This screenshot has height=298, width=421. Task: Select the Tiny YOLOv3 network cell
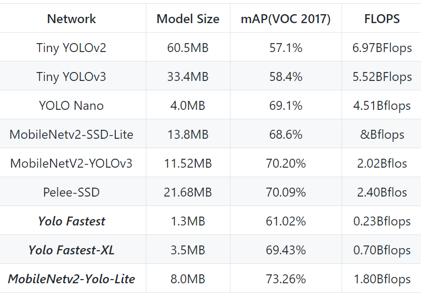pyautogui.click(x=72, y=77)
